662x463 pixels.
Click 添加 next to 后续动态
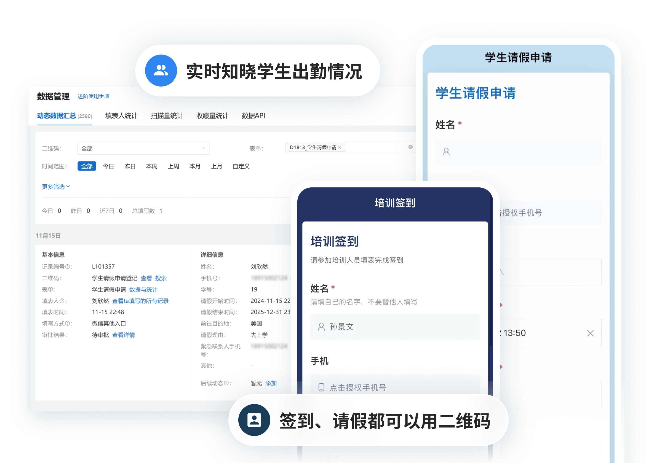pos(271,383)
